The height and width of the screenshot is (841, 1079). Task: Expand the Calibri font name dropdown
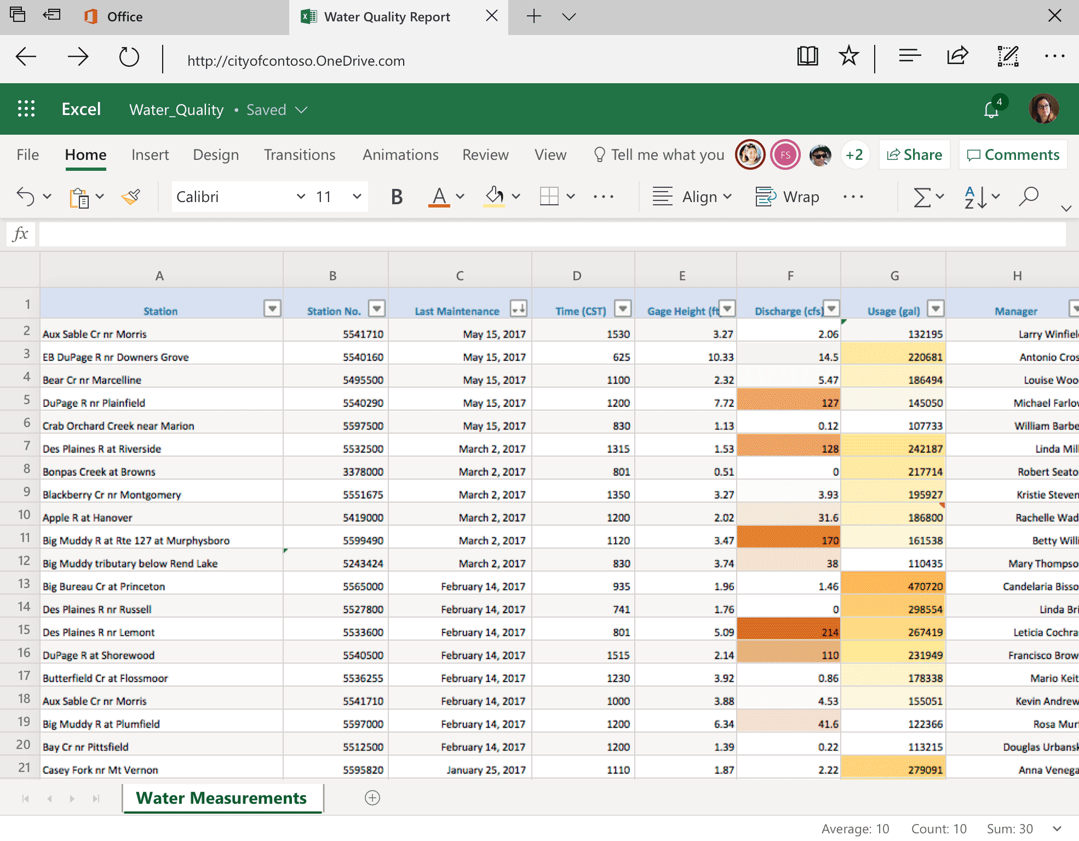tap(301, 197)
